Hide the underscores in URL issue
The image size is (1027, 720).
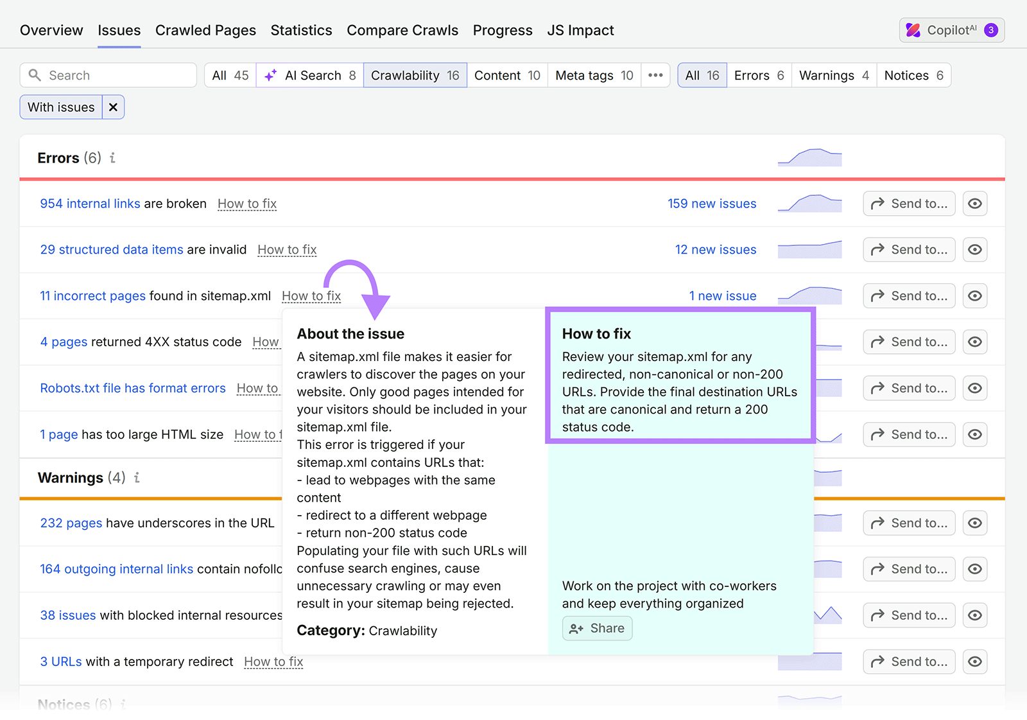(x=974, y=523)
